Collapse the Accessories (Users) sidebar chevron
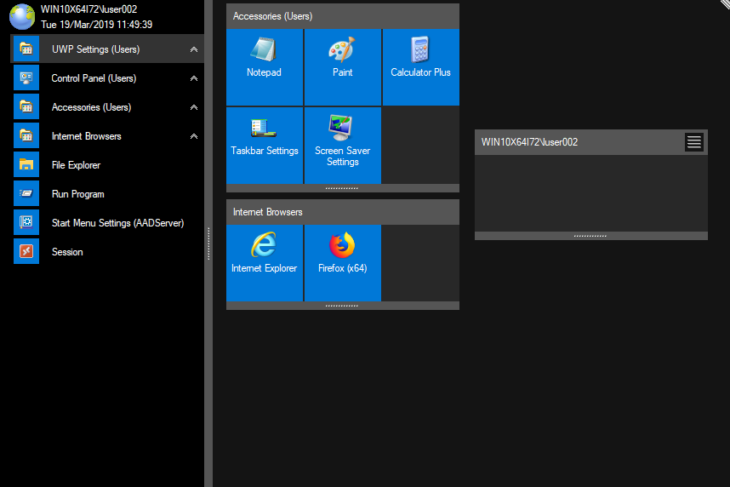This screenshot has width=730, height=487. pyautogui.click(x=194, y=108)
